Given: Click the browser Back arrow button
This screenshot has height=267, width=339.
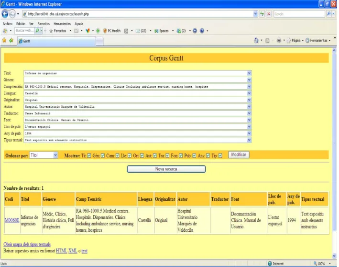Looking at the screenshot, I should 5,14.
